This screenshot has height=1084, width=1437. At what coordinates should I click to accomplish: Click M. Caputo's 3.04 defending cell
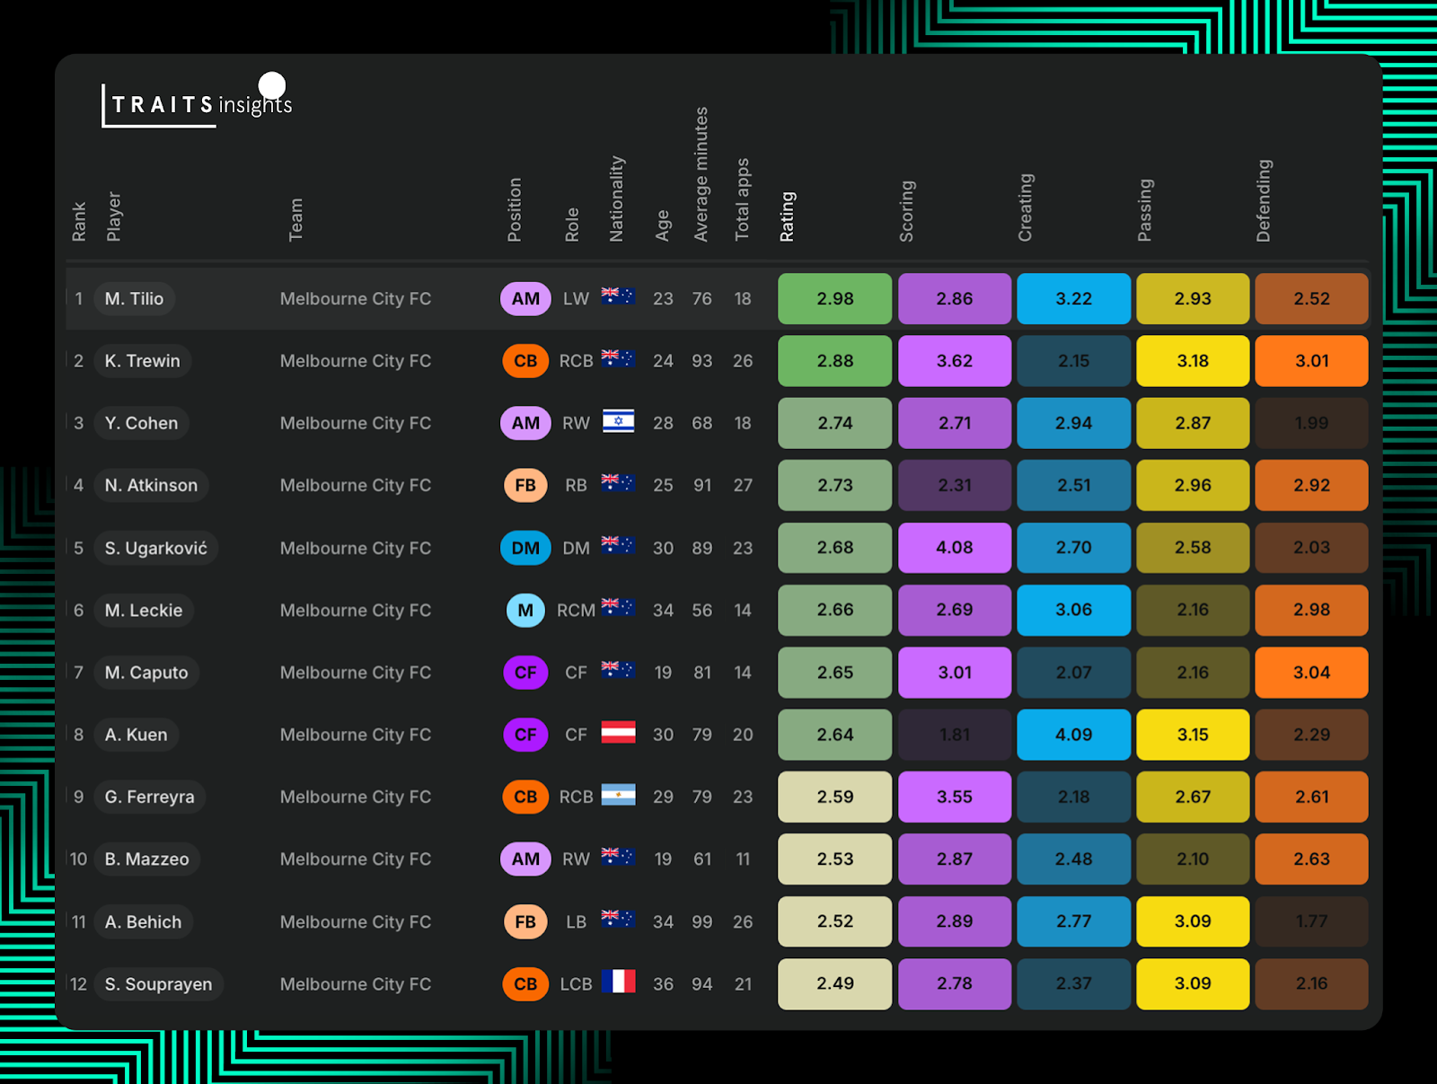click(1312, 672)
